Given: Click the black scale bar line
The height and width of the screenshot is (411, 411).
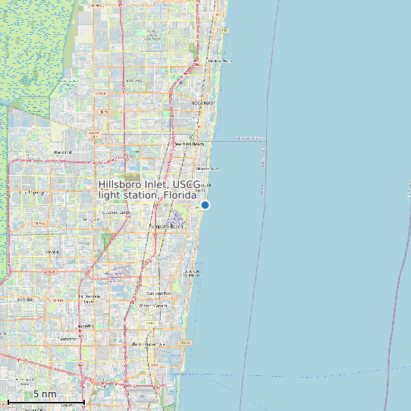Looking at the screenshot, I should click(x=46, y=402).
